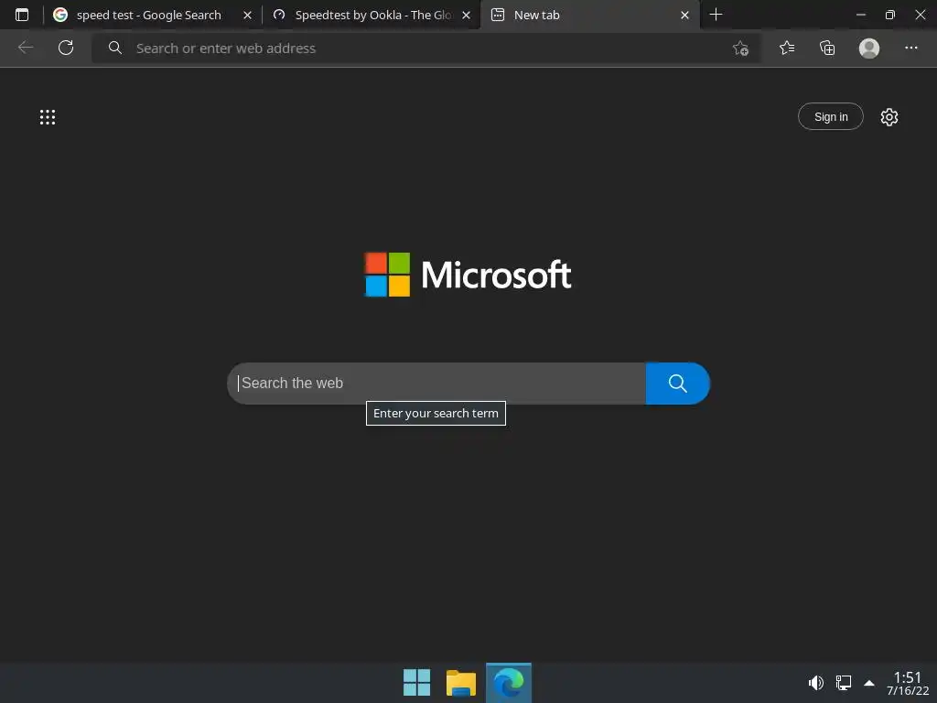Show hidden system tray icons
The image size is (937, 703).
pyautogui.click(x=869, y=683)
